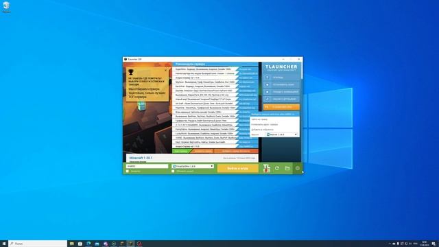The width and height of the screenshot is (439, 247).
Task: Open Версия dropdown in server popup
Action: tap(282, 134)
